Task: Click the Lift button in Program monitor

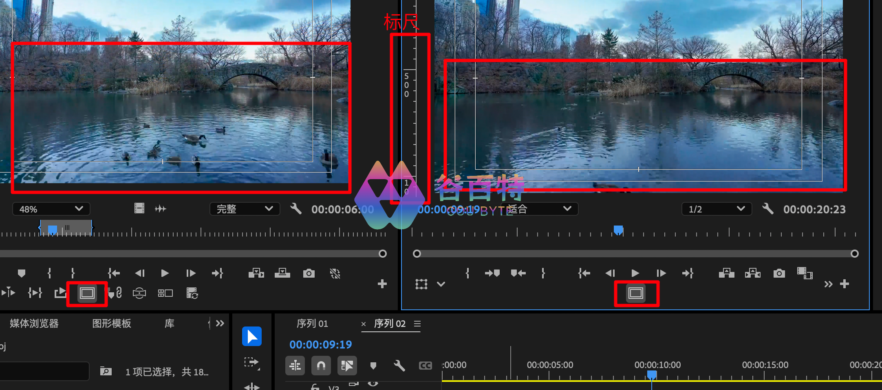Action: pos(726,273)
